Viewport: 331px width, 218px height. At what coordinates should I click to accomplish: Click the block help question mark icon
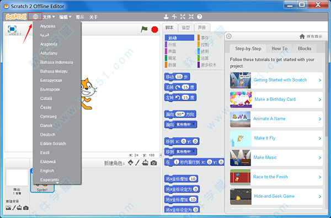pyautogui.click(x=200, y=17)
